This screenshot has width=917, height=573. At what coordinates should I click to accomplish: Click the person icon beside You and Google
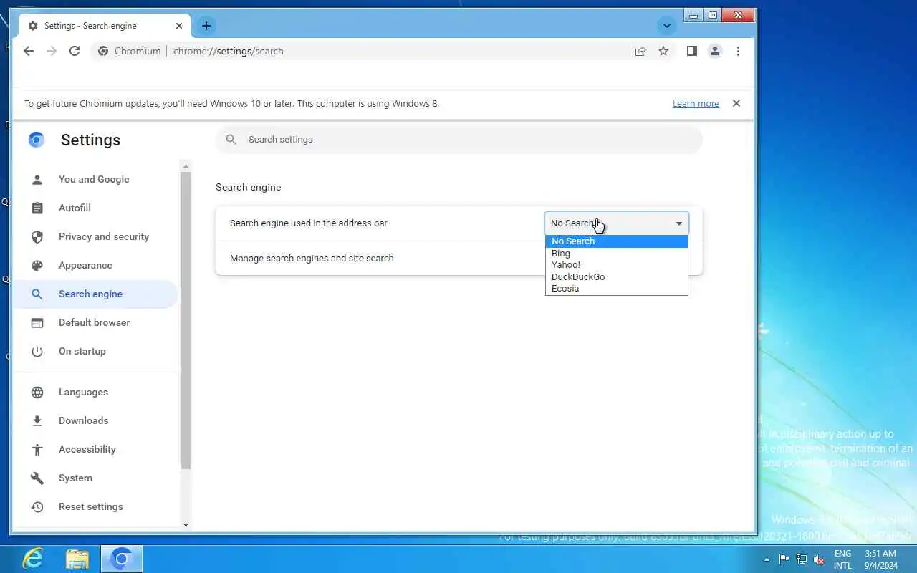37,179
